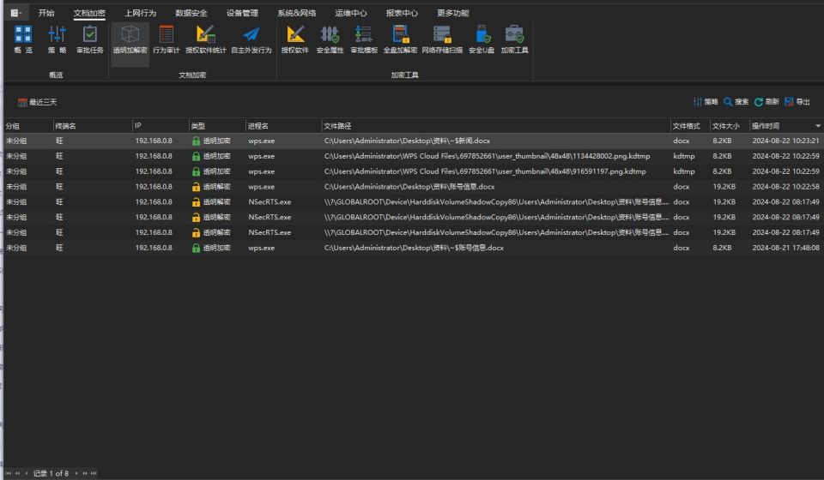
Task: Switch to the 设备管理 tab
Action: (x=242, y=13)
